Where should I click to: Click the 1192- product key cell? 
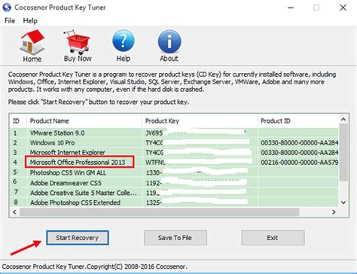pyautogui.click(x=200, y=183)
